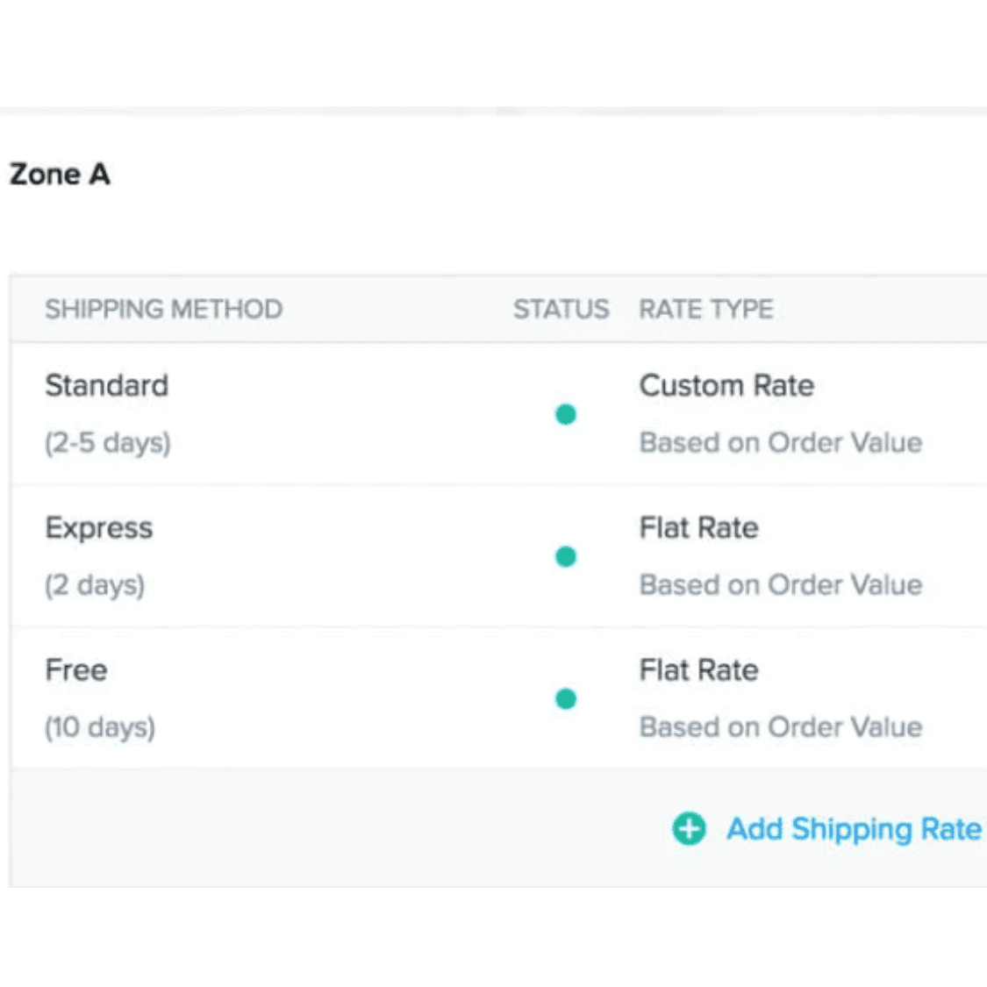Click the SHIPPING METHOD column header
987x987 pixels.
click(x=164, y=309)
